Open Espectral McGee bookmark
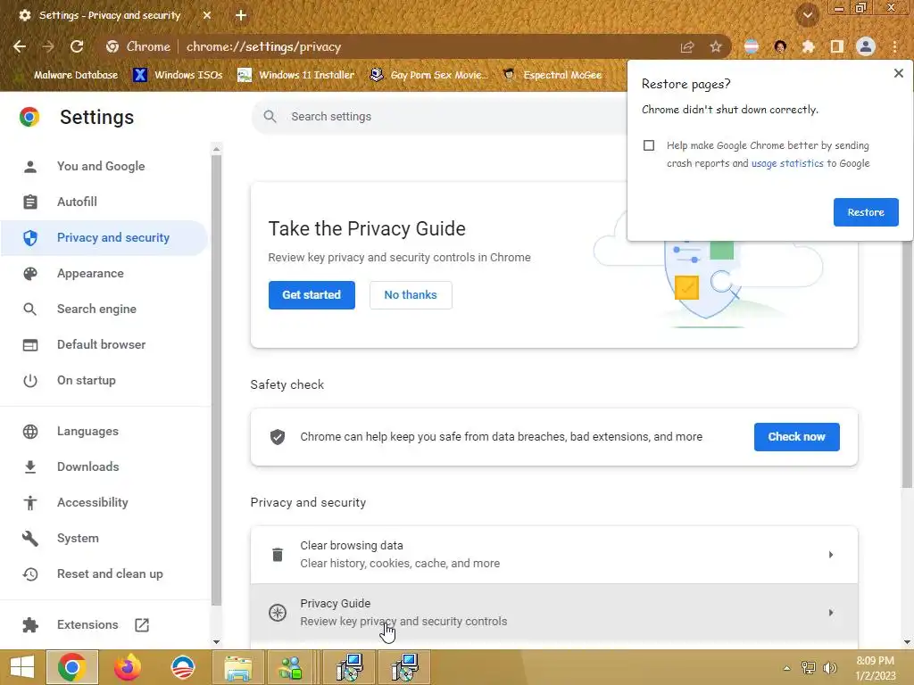The width and height of the screenshot is (914, 685). (552, 75)
